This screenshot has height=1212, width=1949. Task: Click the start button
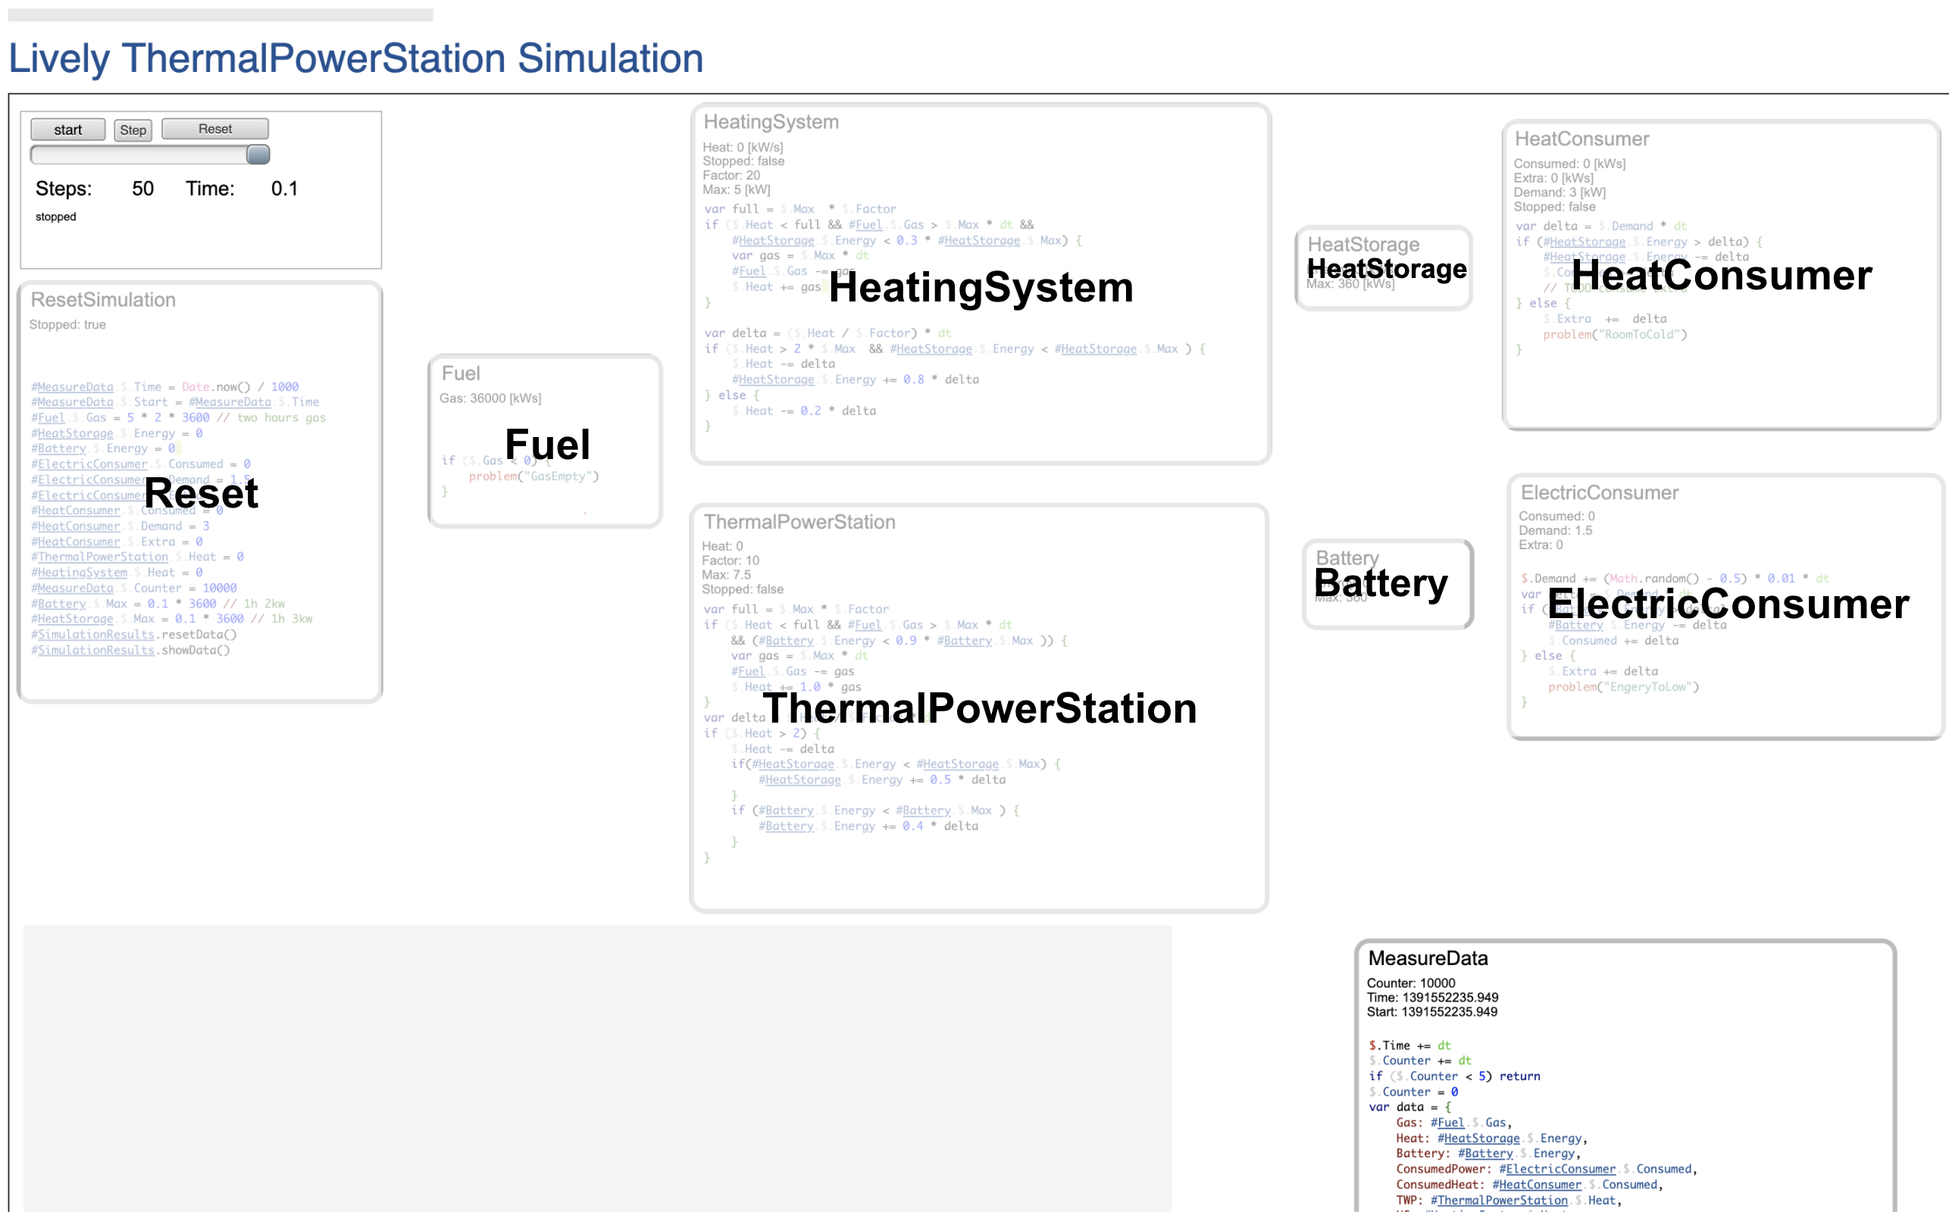pos(67,130)
